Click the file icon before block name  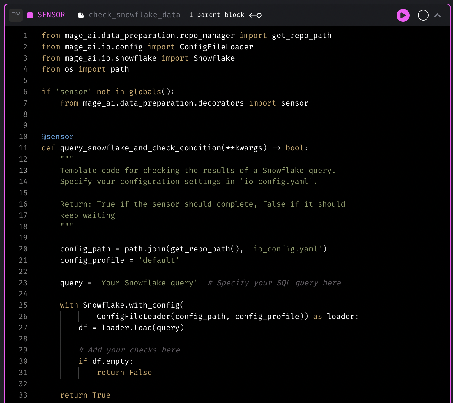(81, 15)
